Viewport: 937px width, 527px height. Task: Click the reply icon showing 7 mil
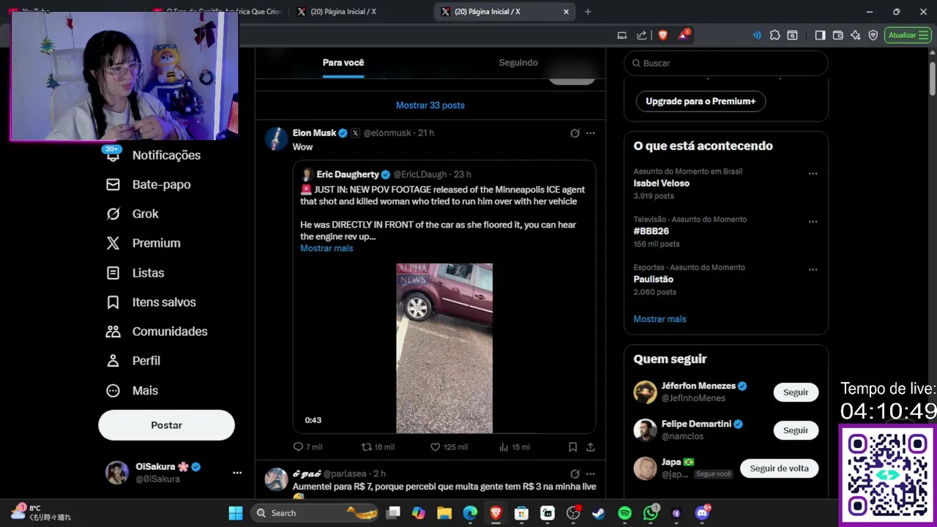298,446
